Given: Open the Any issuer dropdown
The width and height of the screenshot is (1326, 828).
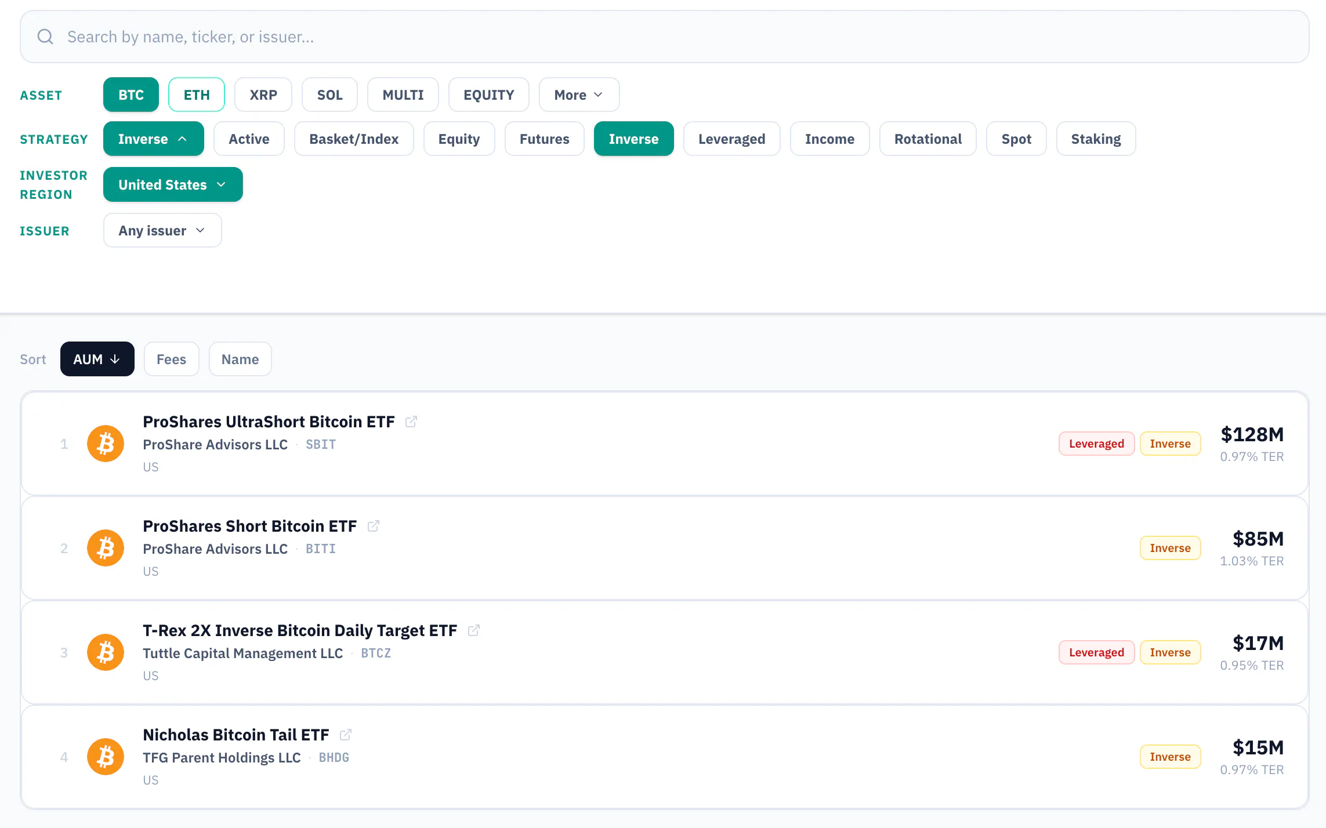Looking at the screenshot, I should (162, 230).
